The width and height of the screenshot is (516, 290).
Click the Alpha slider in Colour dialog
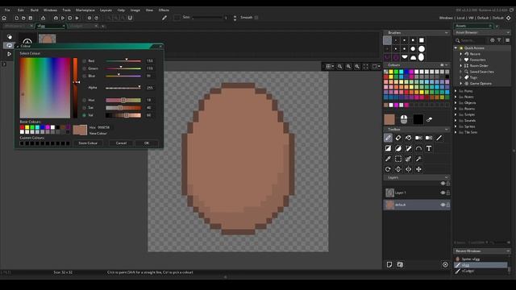pos(123,88)
